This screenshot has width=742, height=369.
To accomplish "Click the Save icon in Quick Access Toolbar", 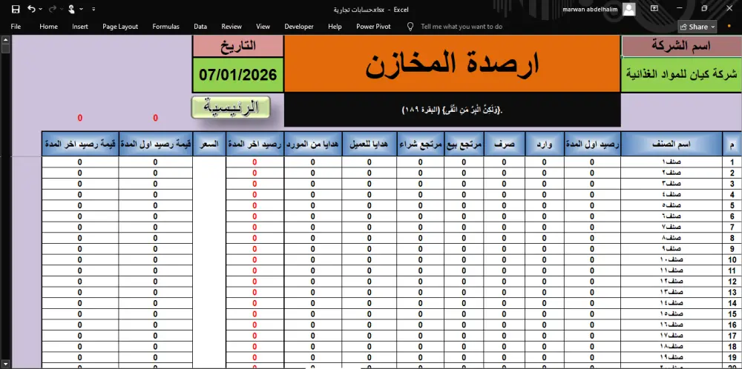I will pos(16,9).
